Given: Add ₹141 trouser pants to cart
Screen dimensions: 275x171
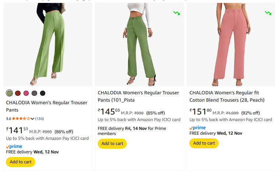Looking at the screenshot, I should (21, 162).
